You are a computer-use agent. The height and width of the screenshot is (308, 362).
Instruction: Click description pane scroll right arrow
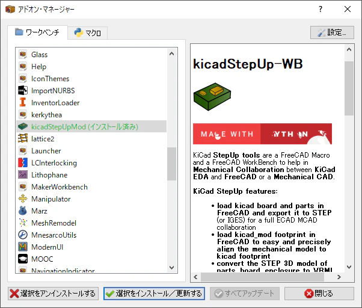[x=339, y=277]
